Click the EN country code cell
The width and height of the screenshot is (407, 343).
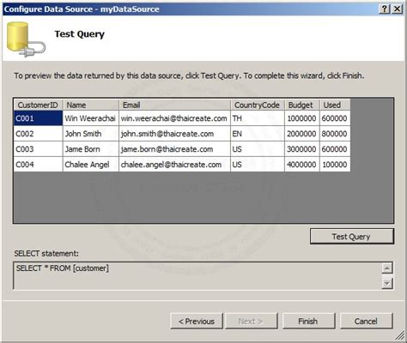(258, 134)
